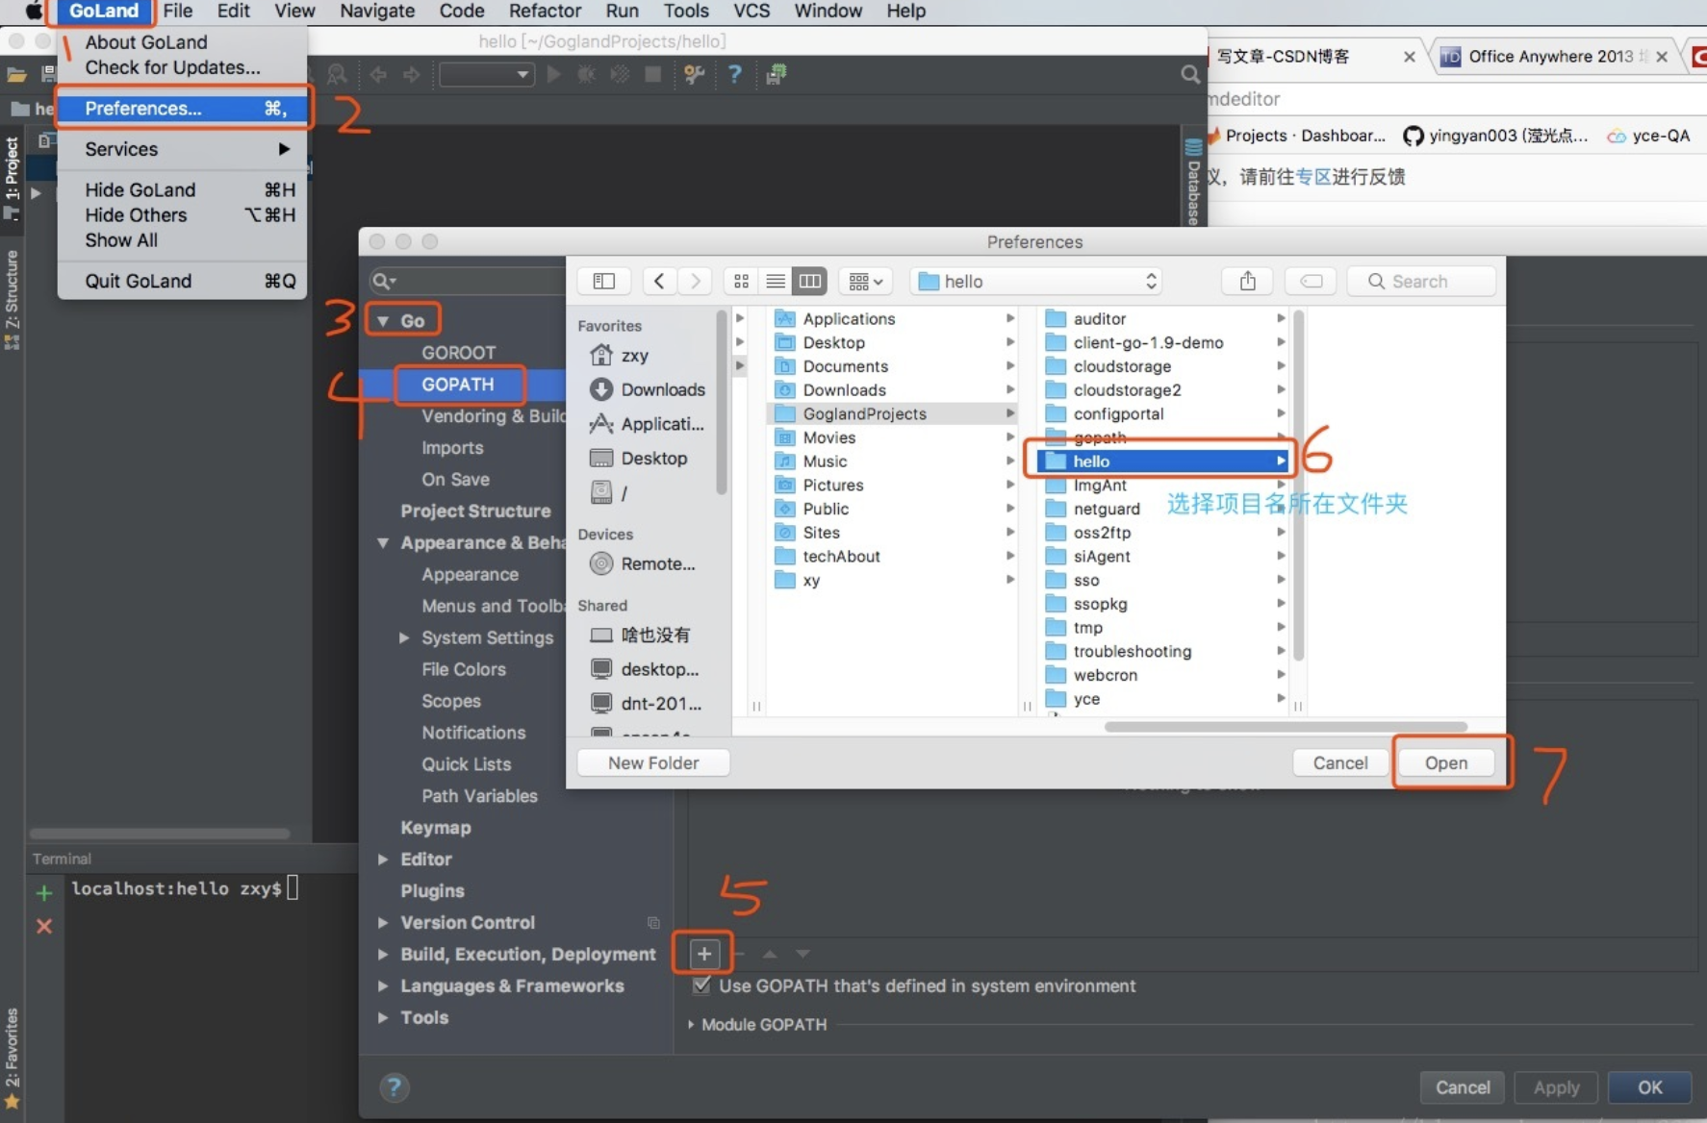The height and width of the screenshot is (1123, 1707).
Task: Expand Languages & Frameworks node
Action: (383, 986)
